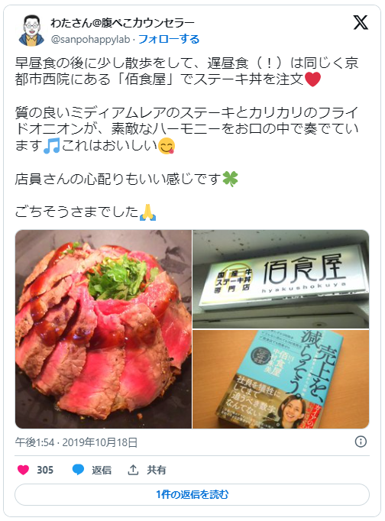
Task: Open the @sanpohappylab handle
Action: tap(90, 40)
